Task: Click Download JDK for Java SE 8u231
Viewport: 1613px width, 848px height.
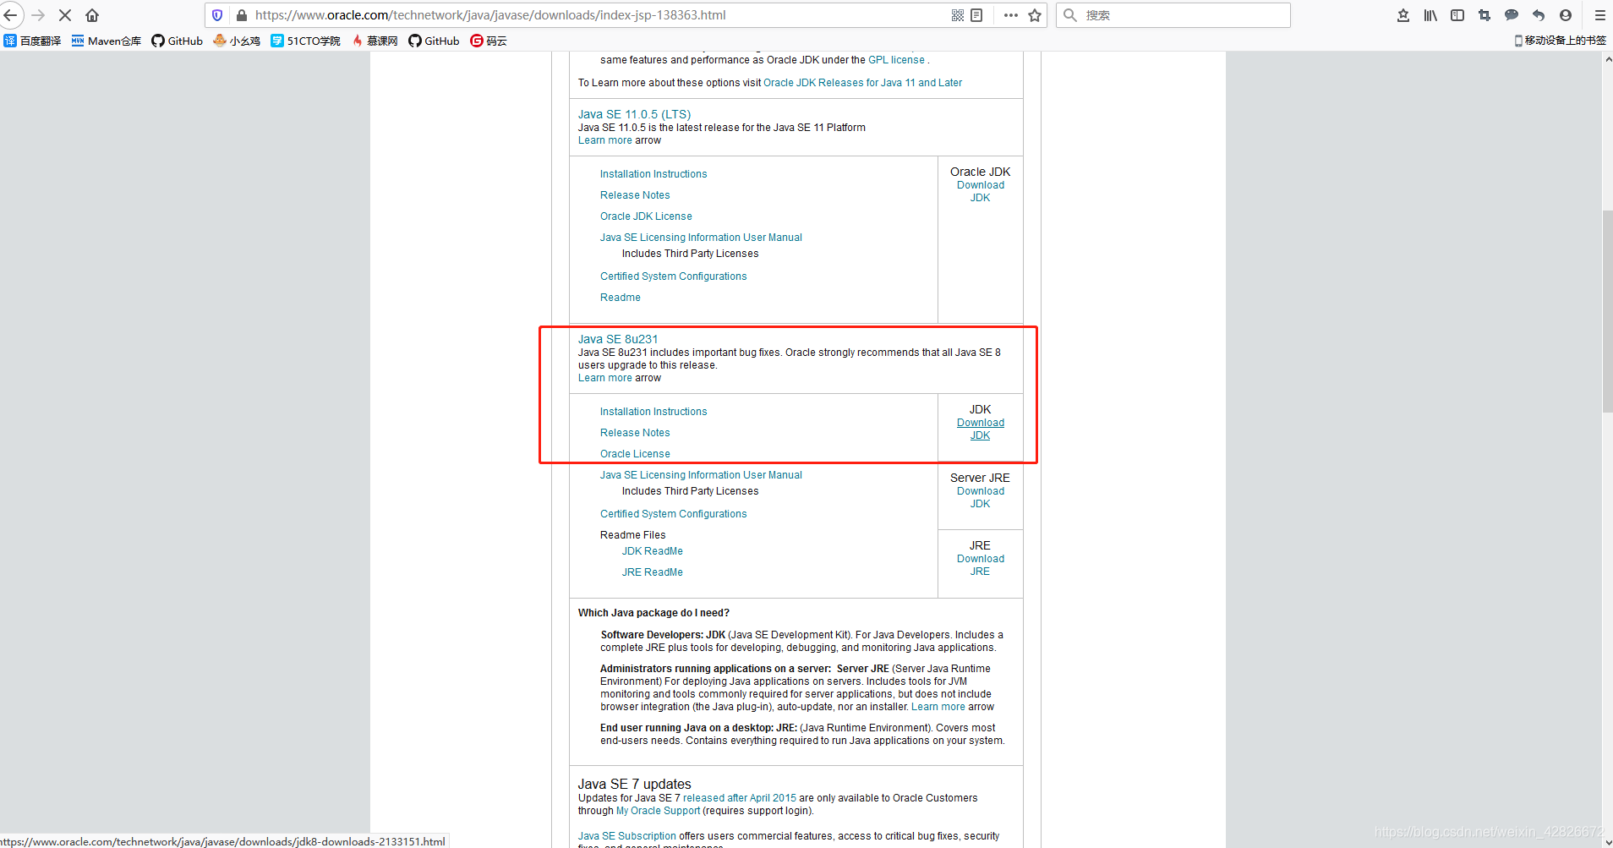Action: (x=981, y=429)
